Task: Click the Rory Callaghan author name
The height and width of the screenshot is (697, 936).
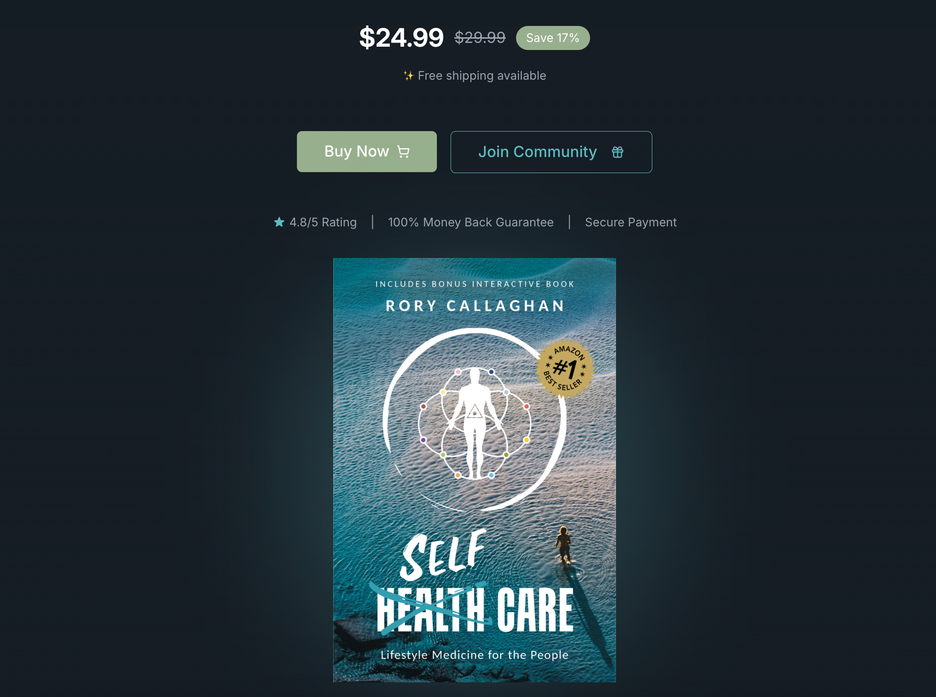Action: pyautogui.click(x=475, y=306)
